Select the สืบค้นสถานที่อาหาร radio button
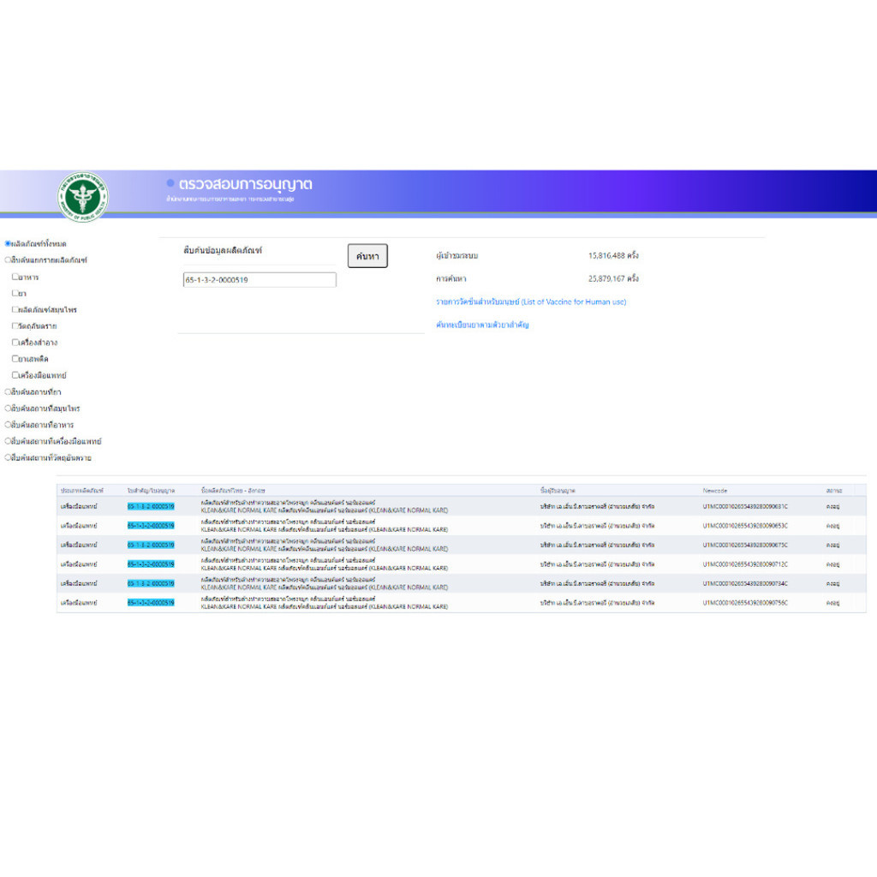This screenshot has width=877, height=877. pyautogui.click(x=8, y=425)
